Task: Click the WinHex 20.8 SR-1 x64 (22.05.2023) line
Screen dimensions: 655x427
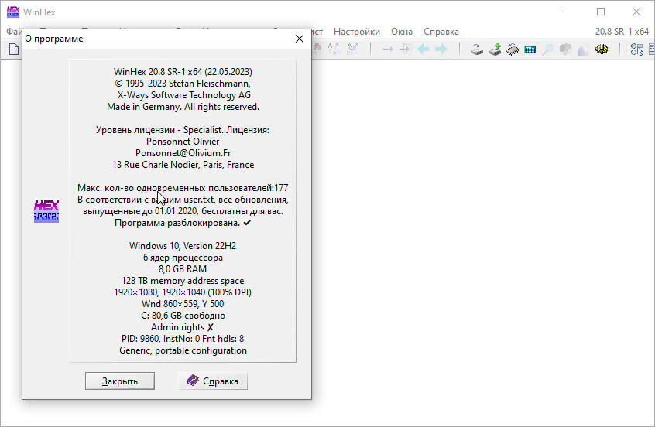Action: pyautogui.click(x=183, y=72)
